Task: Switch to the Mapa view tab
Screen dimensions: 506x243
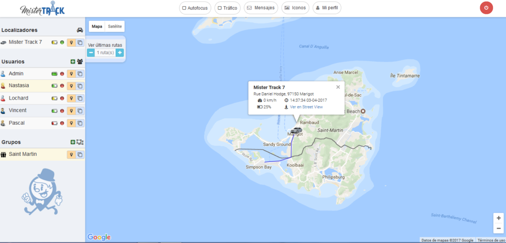Action: point(97,27)
